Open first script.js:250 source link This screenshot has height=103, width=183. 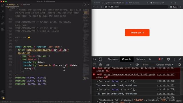(x=166, y=81)
